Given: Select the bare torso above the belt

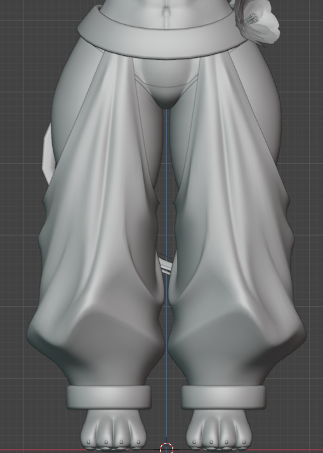Looking at the screenshot, I should click(x=166, y=15).
